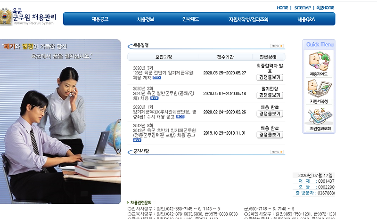Image resolution: width=377 pixels, height=219 pixels.
Task: Click date range 2019.10.29~2019.11.01
Action: 224,133
